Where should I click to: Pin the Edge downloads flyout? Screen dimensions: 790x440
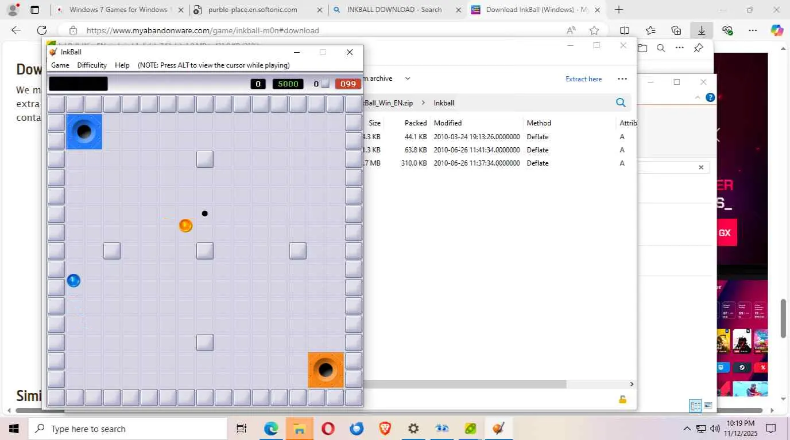tap(698, 48)
